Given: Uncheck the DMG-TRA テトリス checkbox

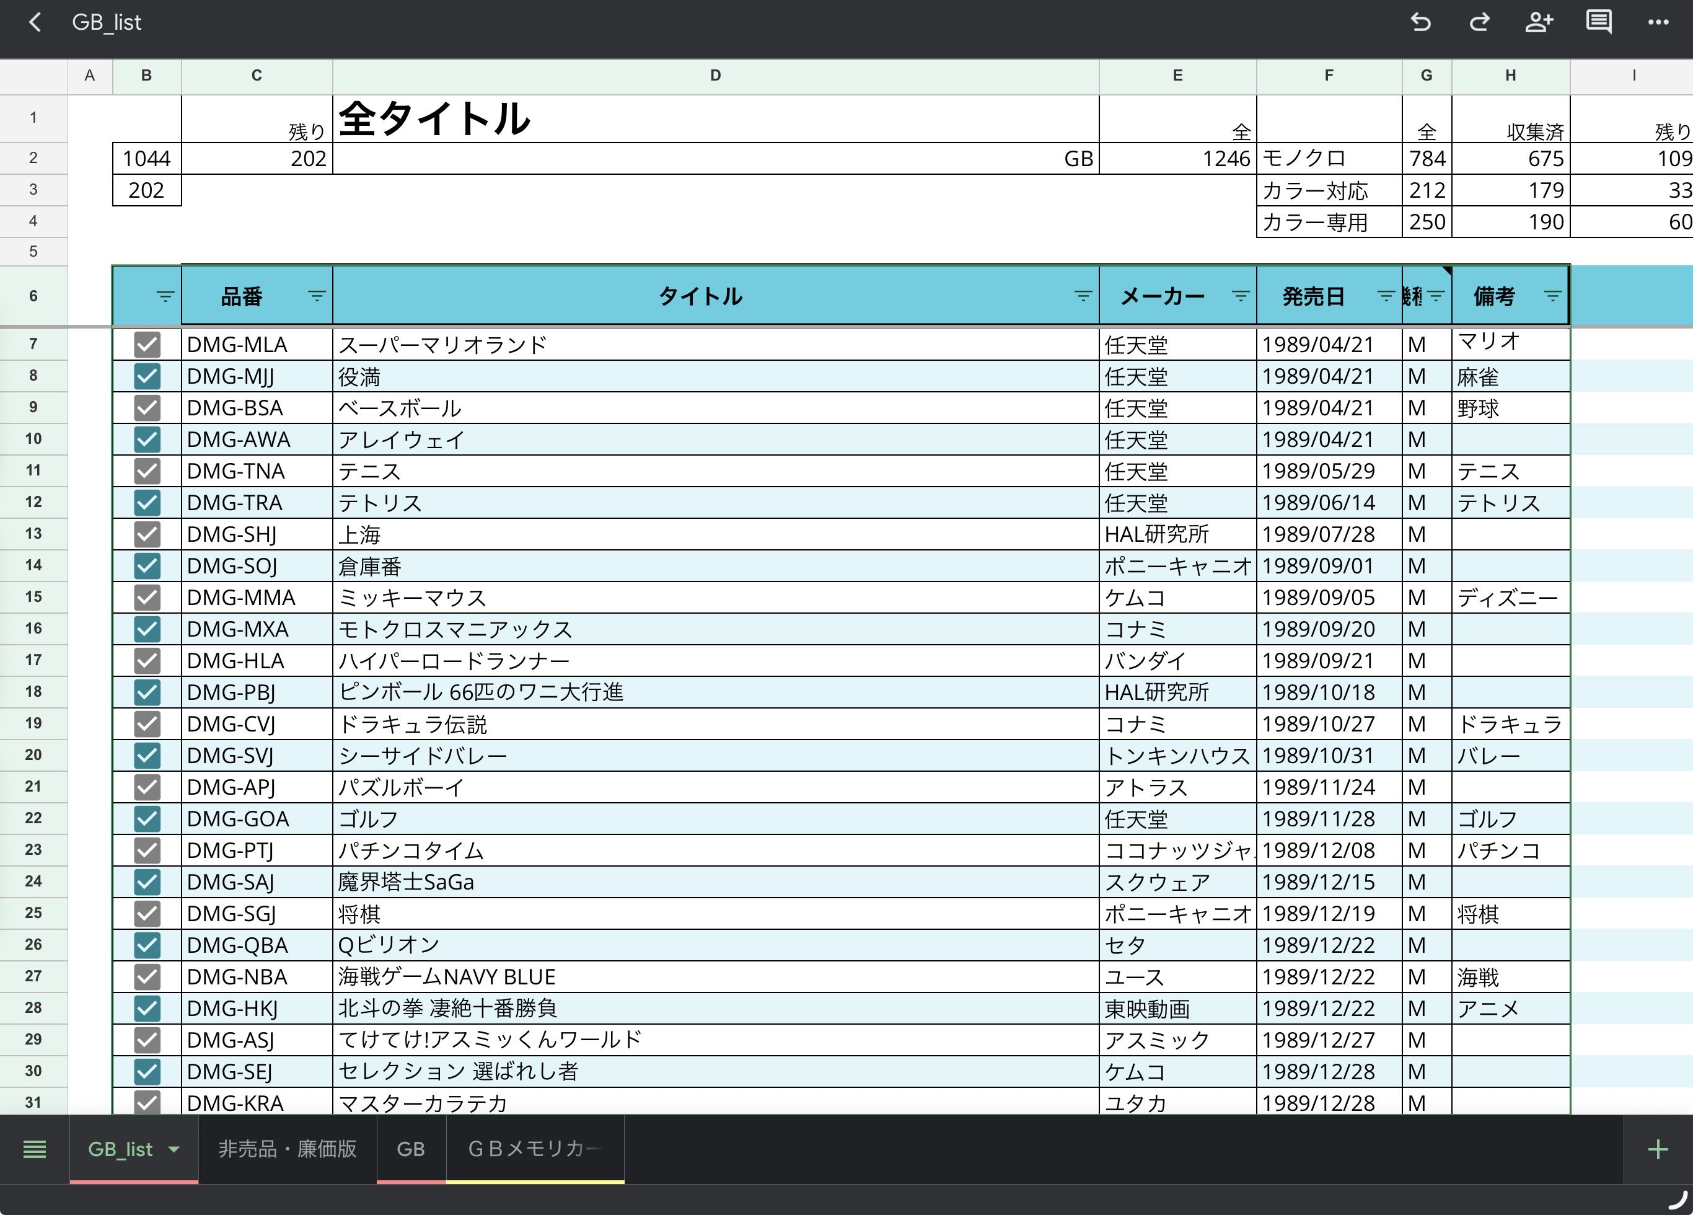Looking at the screenshot, I should (x=147, y=503).
